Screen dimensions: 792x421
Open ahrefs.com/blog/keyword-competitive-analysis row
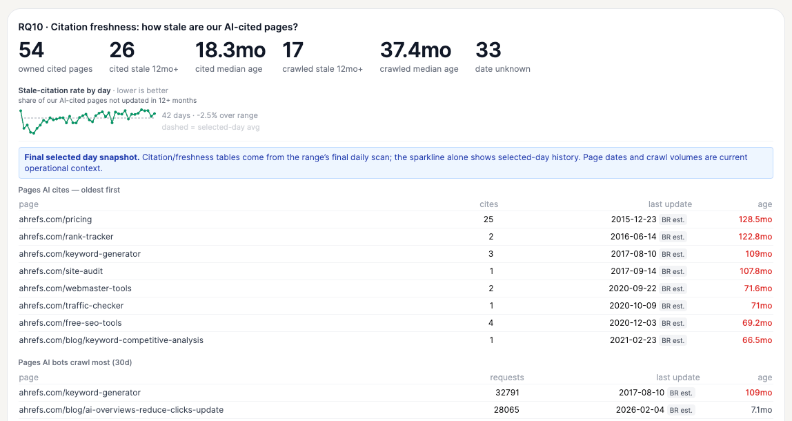395,340
